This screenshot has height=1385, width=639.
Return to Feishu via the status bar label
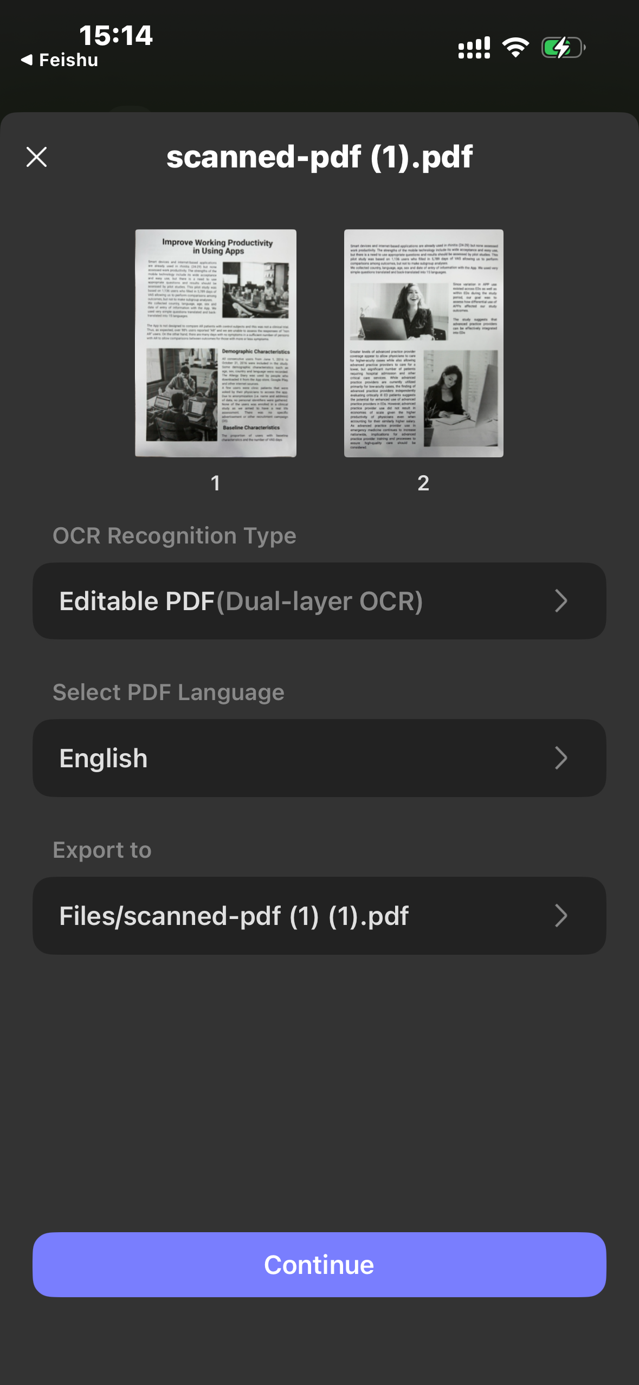pos(69,60)
